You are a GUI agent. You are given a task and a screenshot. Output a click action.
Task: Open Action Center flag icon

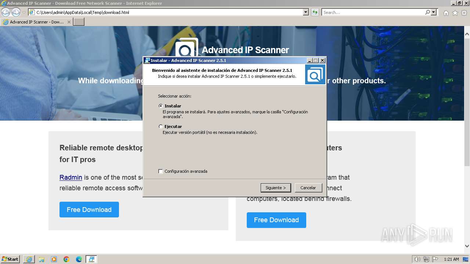click(435, 259)
